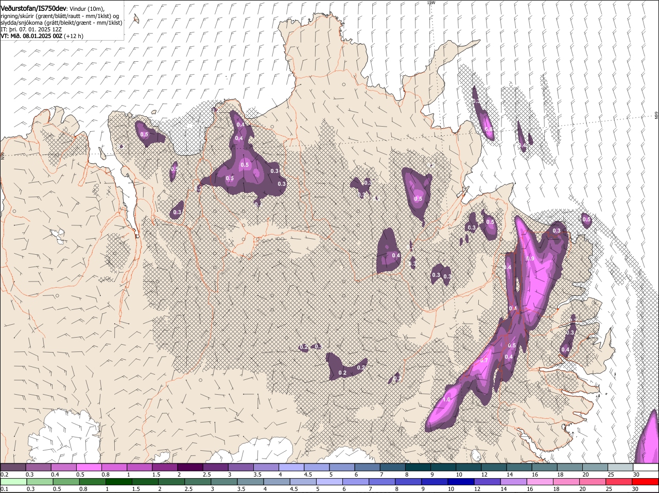Click the upper legend swatch starting at 1.5
Screen dimensions: 659x493
click(x=165, y=467)
